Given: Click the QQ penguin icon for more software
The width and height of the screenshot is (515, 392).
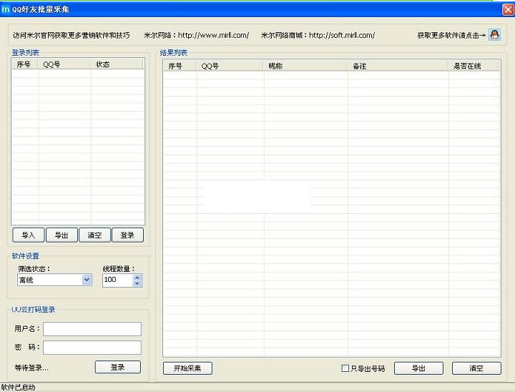Looking at the screenshot, I should [494, 35].
